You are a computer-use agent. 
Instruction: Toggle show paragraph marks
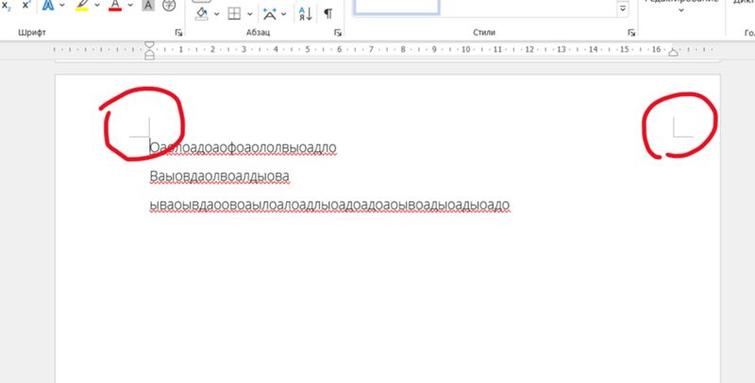click(327, 13)
